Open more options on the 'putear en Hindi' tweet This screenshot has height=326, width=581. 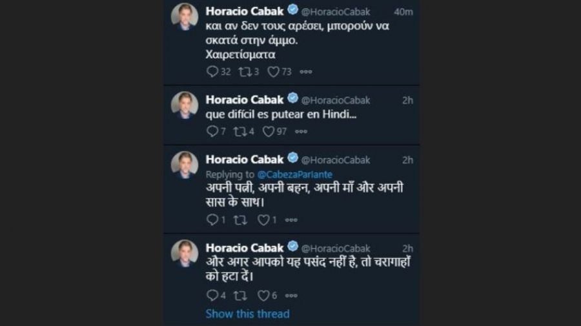tap(301, 131)
